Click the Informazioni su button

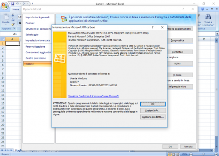tap(180, 87)
